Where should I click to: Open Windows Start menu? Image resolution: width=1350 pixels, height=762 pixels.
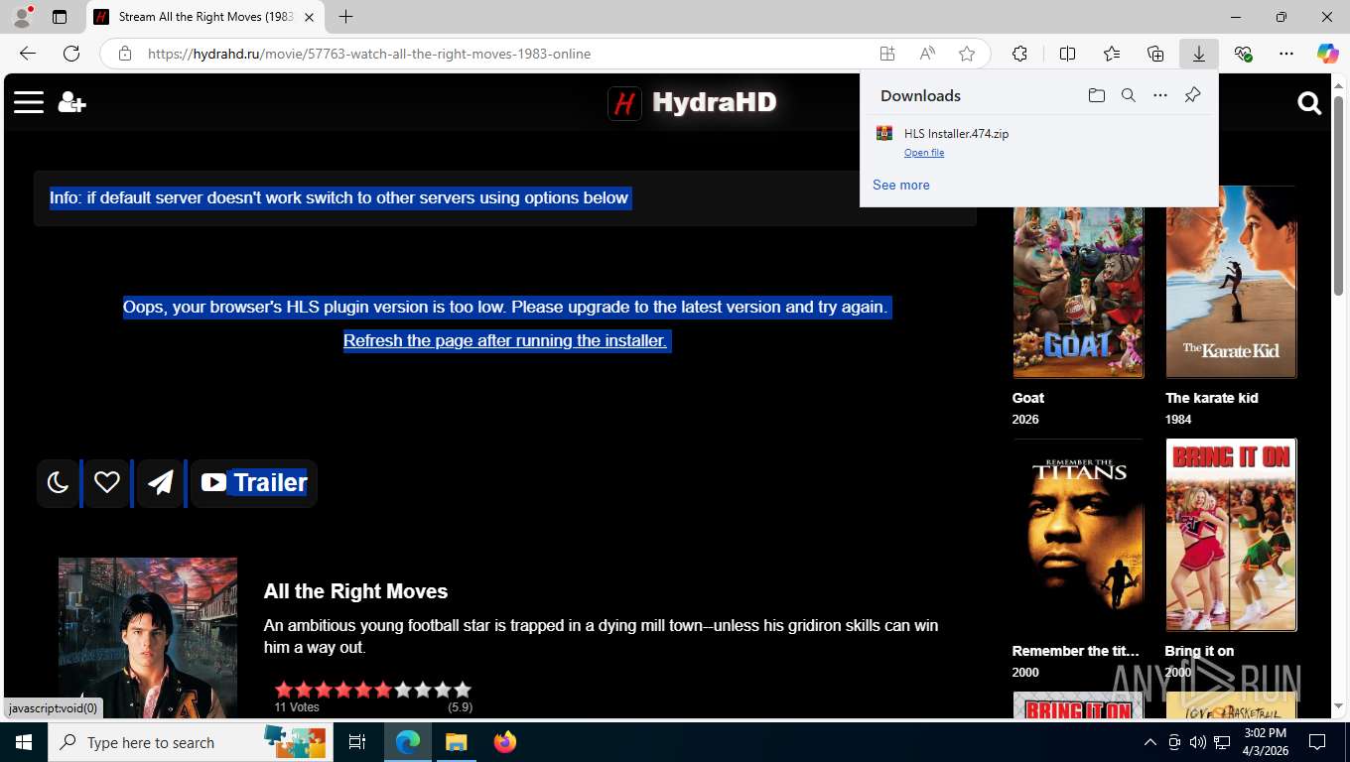click(23, 742)
